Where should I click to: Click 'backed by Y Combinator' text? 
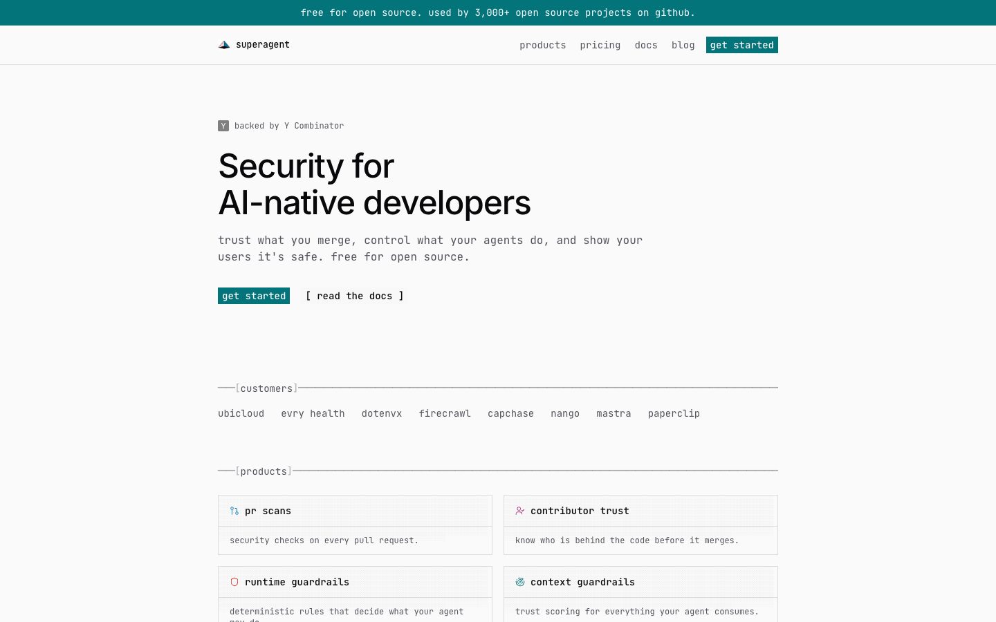point(289,126)
